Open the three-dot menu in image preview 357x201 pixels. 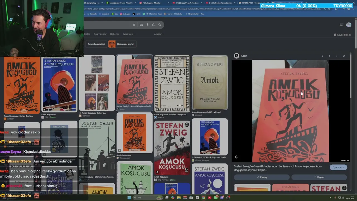[x=337, y=56]
